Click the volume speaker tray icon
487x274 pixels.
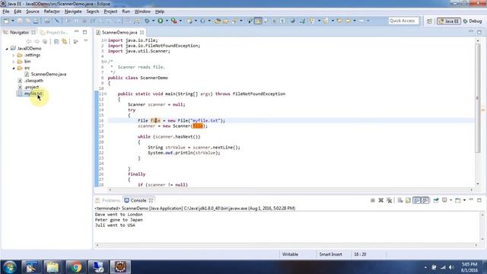pyautogui.click(x=451, y=267)
